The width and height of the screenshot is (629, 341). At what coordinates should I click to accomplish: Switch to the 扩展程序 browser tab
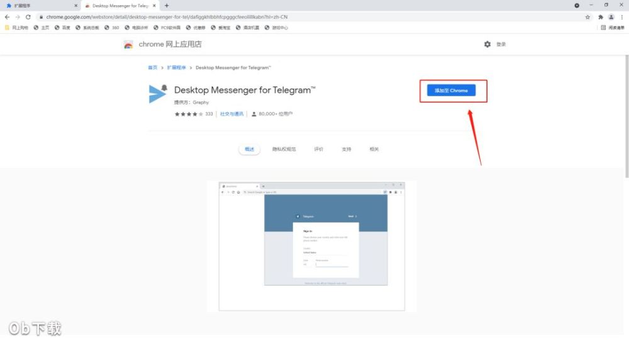click(40, 6)
